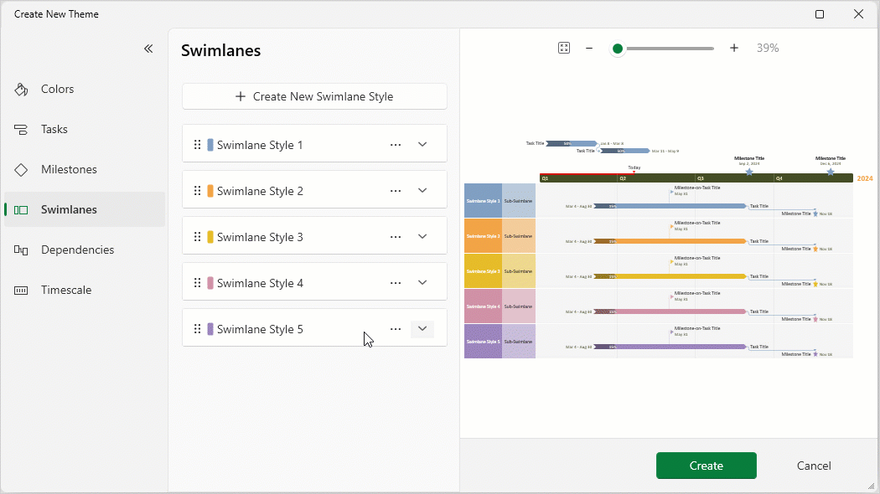Switch to the Milestones section
The height and width of the screenshot is (494, 880).
pos(69,169)
